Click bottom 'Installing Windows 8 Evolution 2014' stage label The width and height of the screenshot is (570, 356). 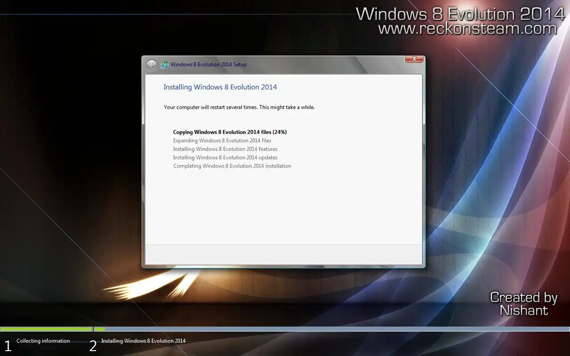[x=143, y=341]
